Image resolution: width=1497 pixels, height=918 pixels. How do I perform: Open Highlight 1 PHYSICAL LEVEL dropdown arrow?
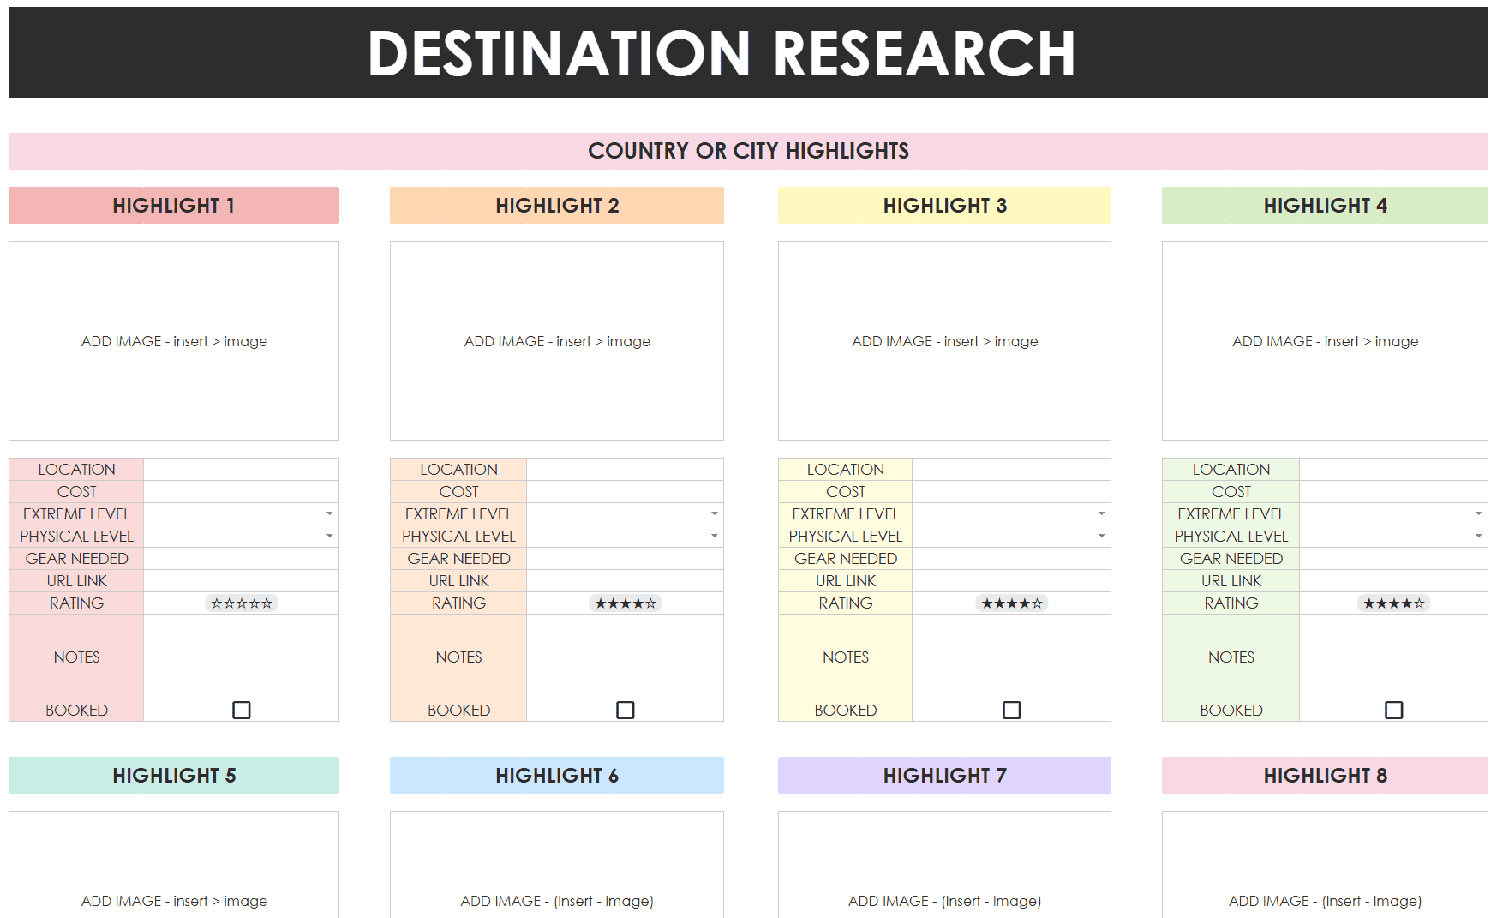tap(329, 536)
